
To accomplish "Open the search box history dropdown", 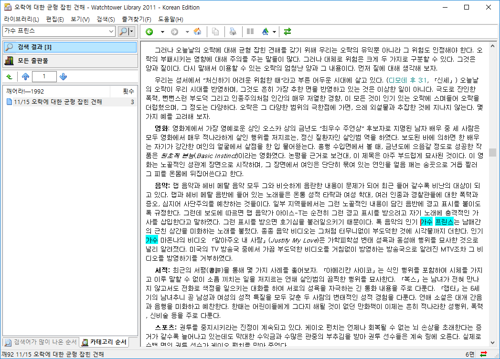I will point(111,32).
